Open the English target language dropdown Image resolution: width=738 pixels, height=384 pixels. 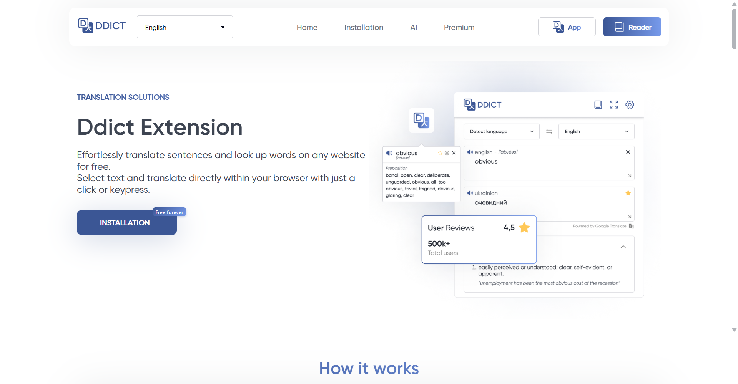pos(597,131)
